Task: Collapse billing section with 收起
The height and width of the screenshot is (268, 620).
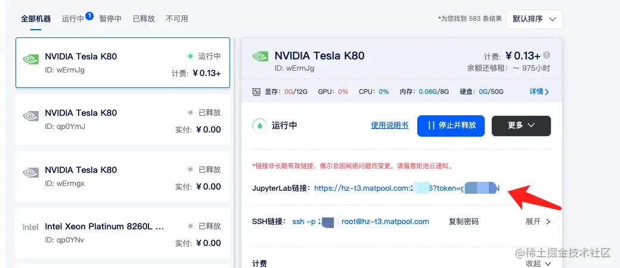Action: click(538, 263)
